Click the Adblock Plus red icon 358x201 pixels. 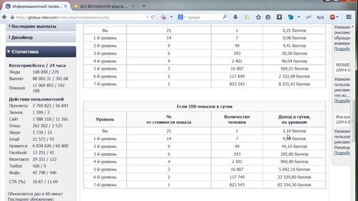coord(332,17)
